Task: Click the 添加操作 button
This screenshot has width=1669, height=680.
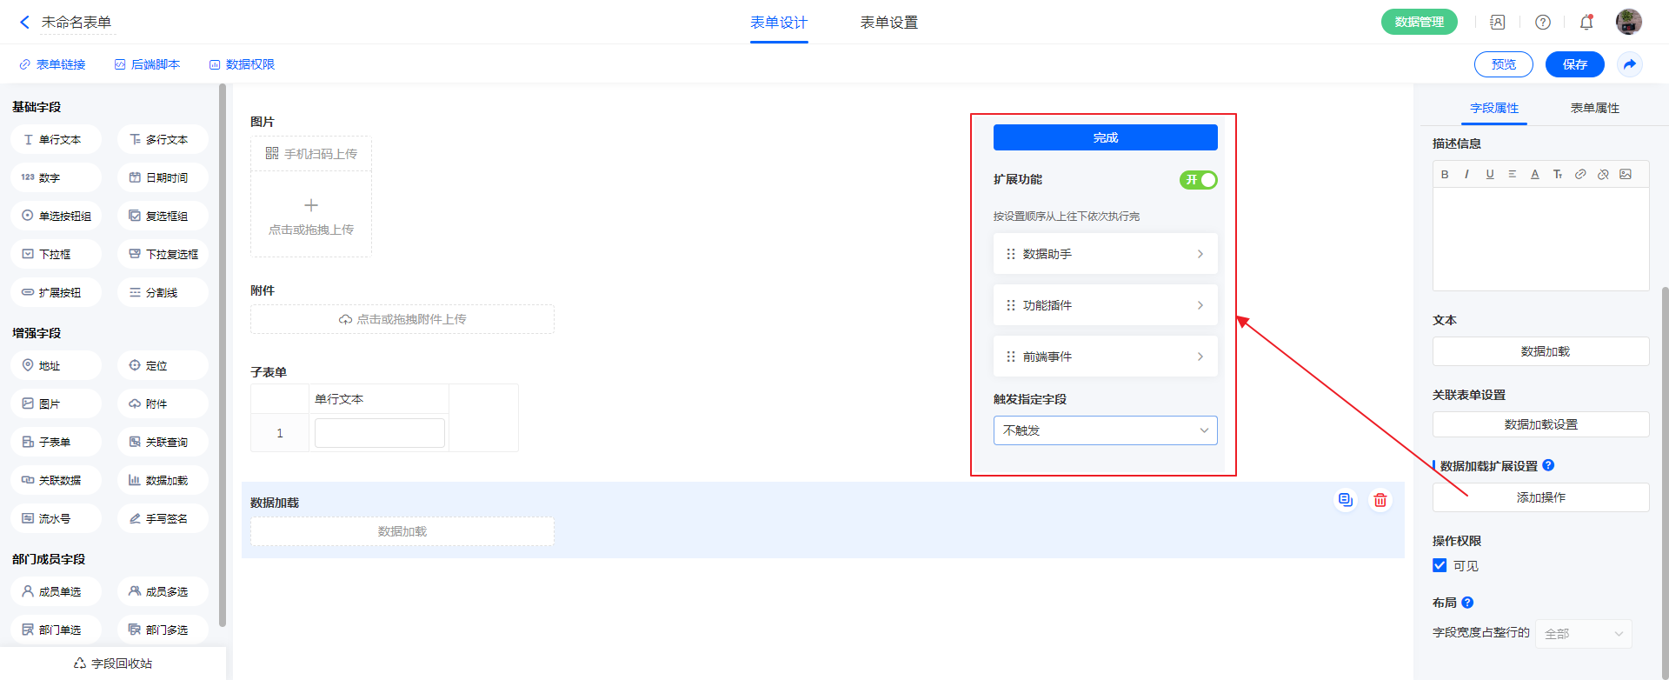Action: [1540, 497]
